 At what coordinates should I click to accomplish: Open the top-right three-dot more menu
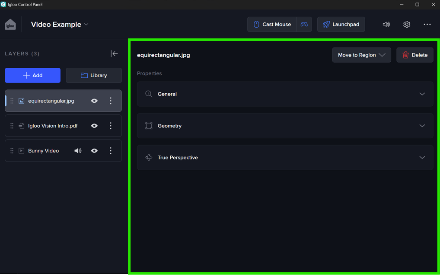[x=427, y=25]
